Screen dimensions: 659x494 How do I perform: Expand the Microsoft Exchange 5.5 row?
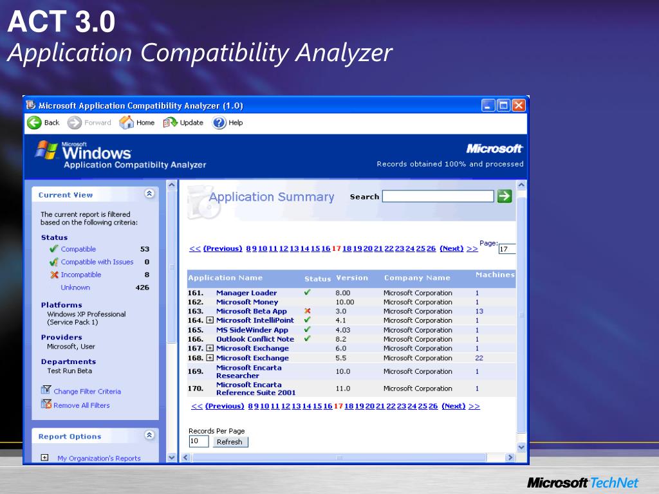coord(210,358)
